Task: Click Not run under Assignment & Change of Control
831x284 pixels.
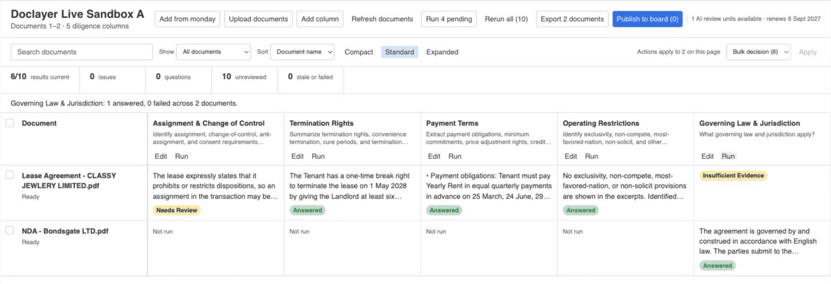Action: click(x=163, y=231)
